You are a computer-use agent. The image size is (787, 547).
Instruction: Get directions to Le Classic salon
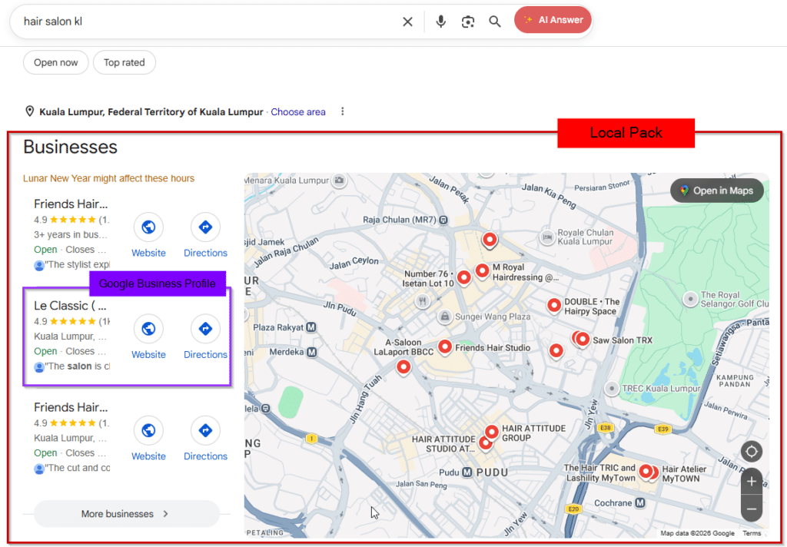pyautogui.click(x=205, y=329)
